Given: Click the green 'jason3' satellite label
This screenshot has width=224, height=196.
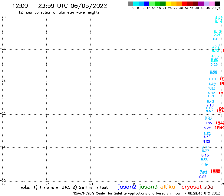Looking at the screenshot, I should tap(148, 187).
